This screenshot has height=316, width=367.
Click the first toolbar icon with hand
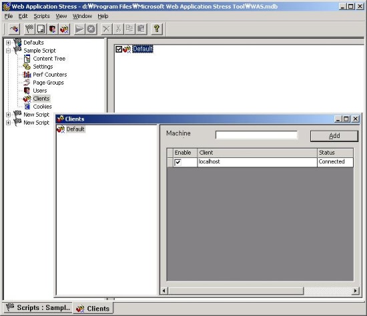pyautogui.click(x=14, y=29)
